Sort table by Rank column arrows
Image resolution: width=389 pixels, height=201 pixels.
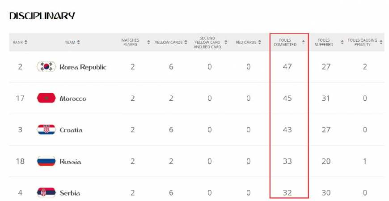[26, 43]
